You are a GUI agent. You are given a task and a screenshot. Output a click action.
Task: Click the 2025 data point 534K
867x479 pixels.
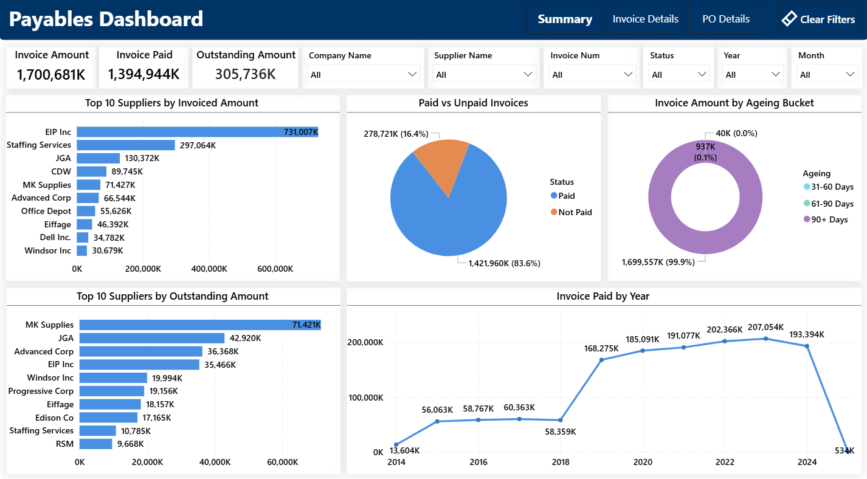(848, 452)
